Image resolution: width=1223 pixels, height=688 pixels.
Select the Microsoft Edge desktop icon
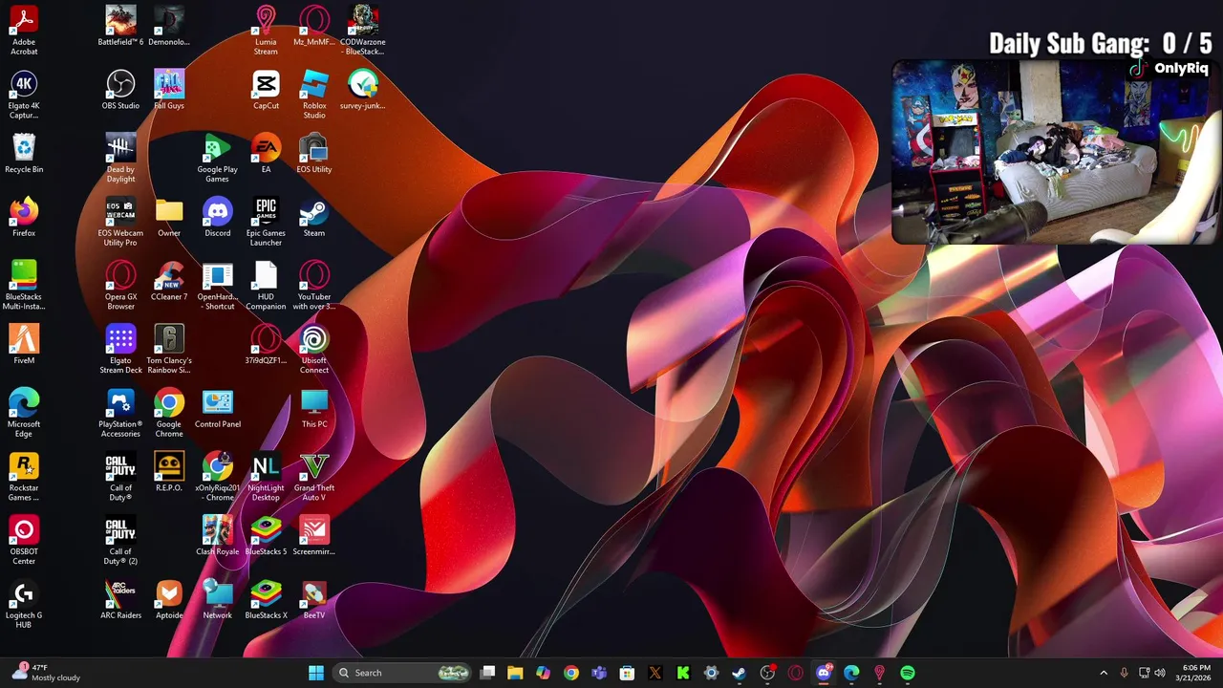click(x=24, y=413)
